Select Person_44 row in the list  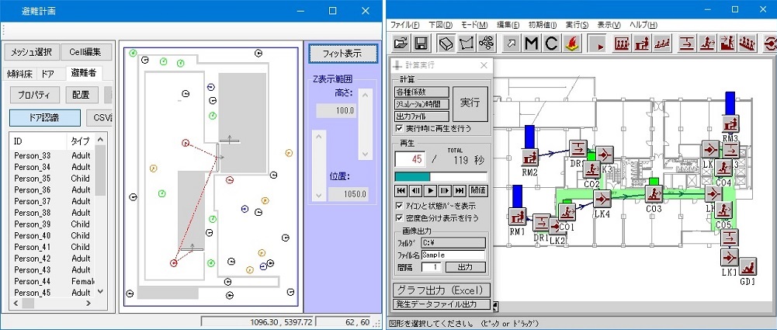[x=53, y=281]
